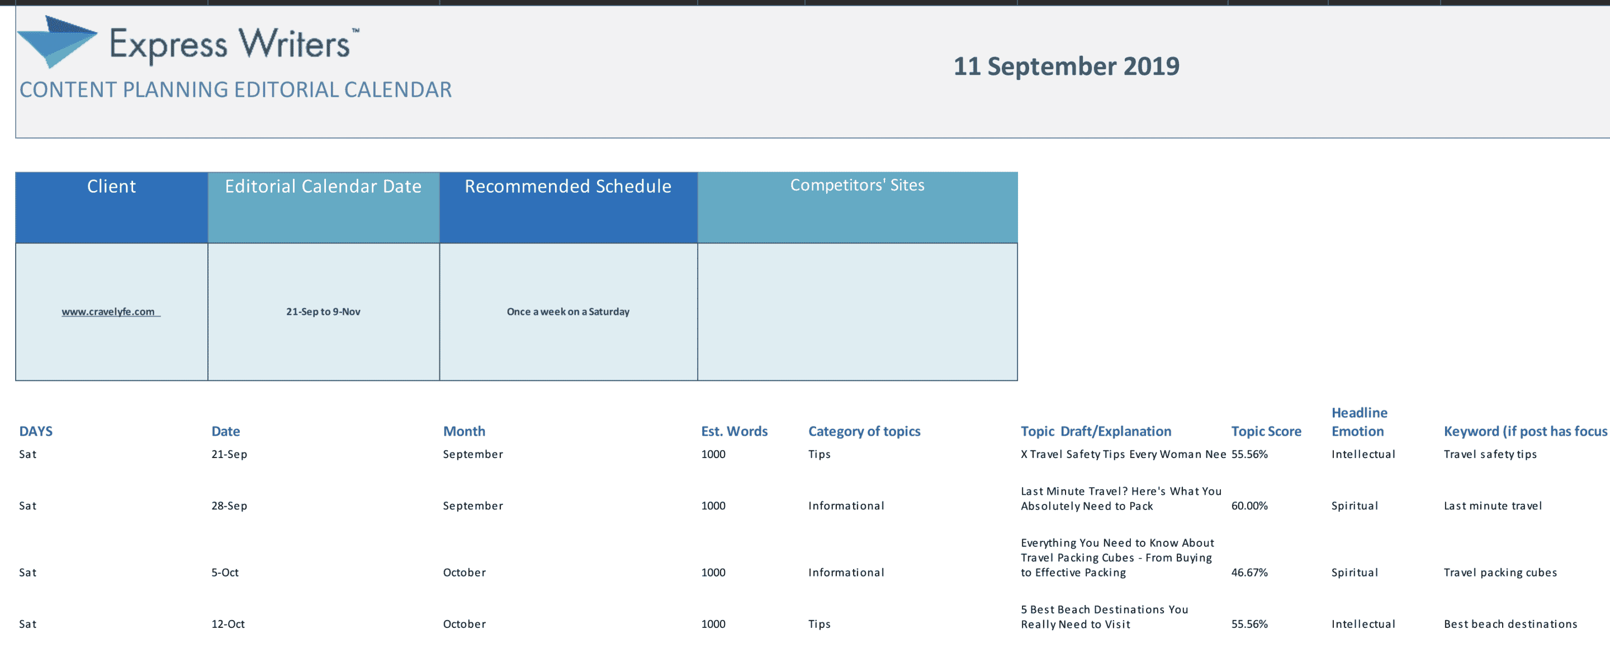Image resolution: width=1610 pixels, height=648 pixels.
Task: Select the 21-Sep to 9-Nov cell
Action: (323, 312)
